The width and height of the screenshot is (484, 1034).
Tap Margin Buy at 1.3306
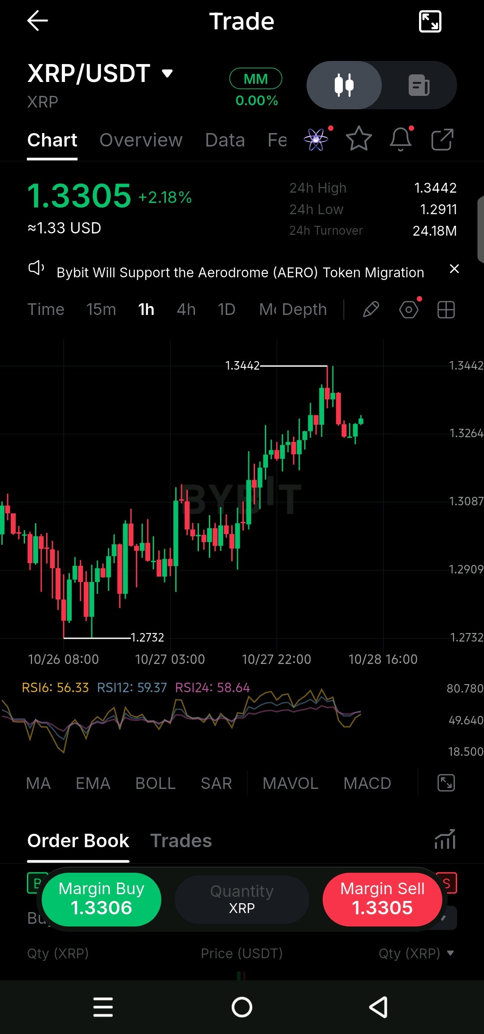101,899
